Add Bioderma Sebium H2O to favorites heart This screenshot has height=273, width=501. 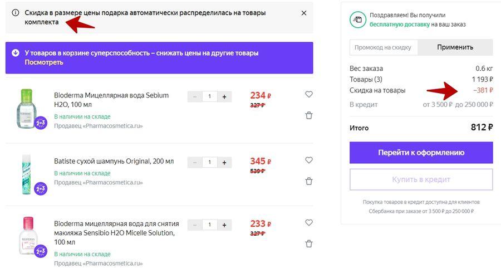(308, 94)
